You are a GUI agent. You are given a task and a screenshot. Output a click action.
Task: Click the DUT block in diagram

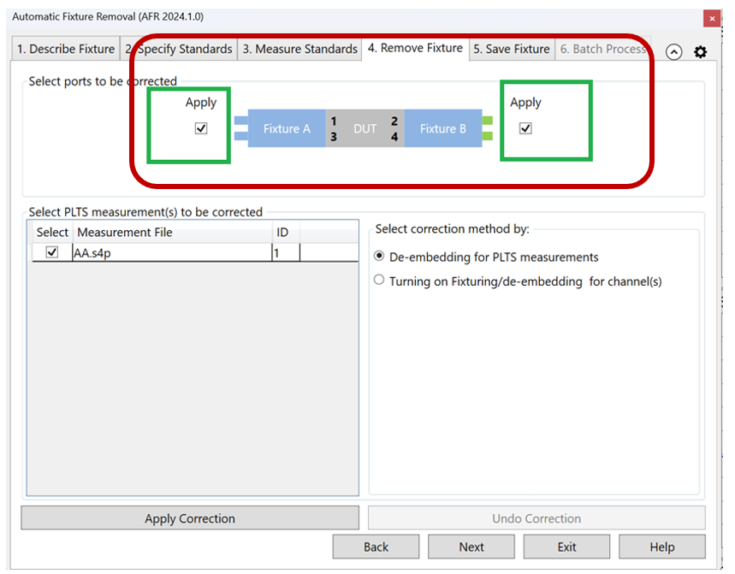[365, 128]
